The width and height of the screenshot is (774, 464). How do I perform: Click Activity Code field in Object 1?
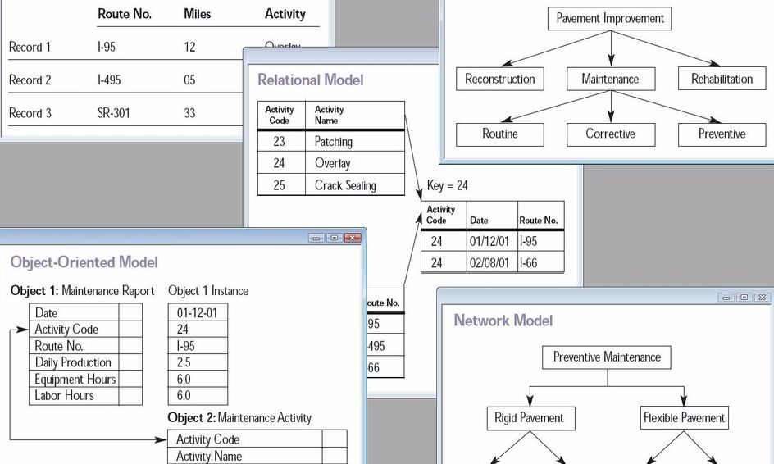pos(85,330)
